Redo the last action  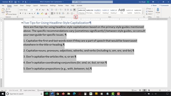(23, 2)
